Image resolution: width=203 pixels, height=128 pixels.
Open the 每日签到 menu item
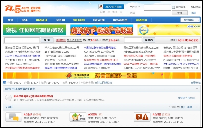click(79, 20)
